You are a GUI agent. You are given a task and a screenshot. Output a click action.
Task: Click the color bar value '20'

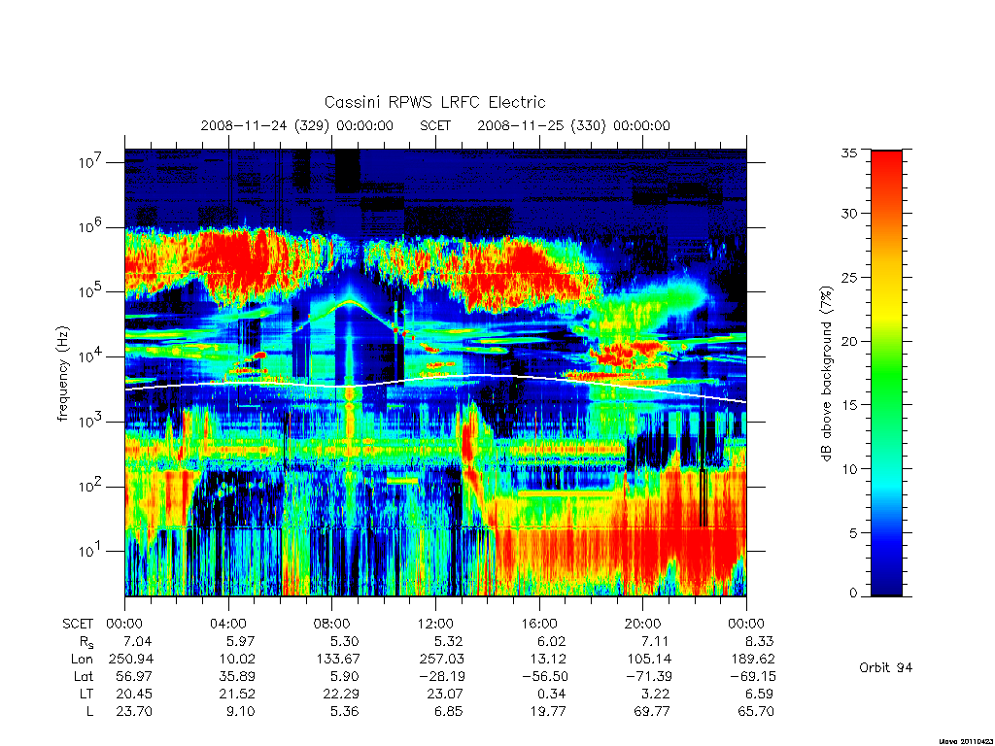pos(848,341)
